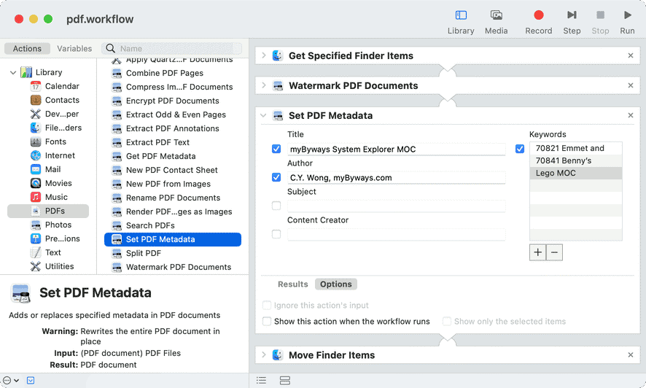The height and width of the screenshot is (388, 646).
Task: Uncheck the Title checkbox
Action: (x=276, y=149)
